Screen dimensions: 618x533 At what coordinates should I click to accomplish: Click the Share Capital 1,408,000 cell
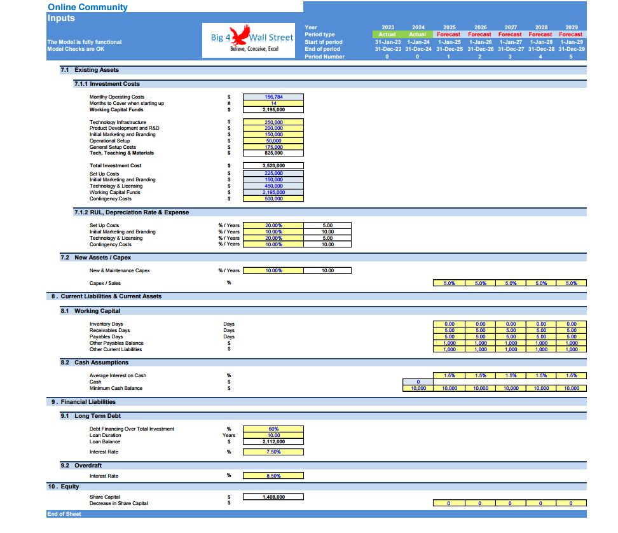tap(273, 497)
